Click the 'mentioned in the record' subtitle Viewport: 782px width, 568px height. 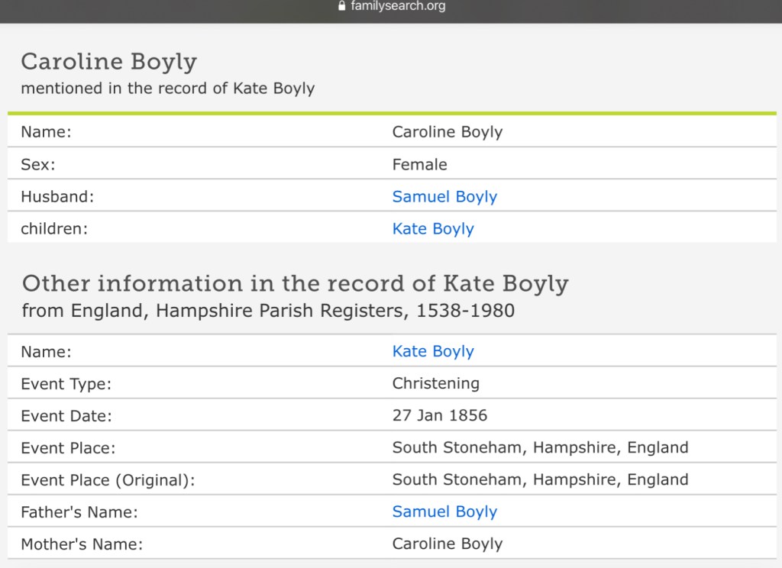tap(167, 88)
